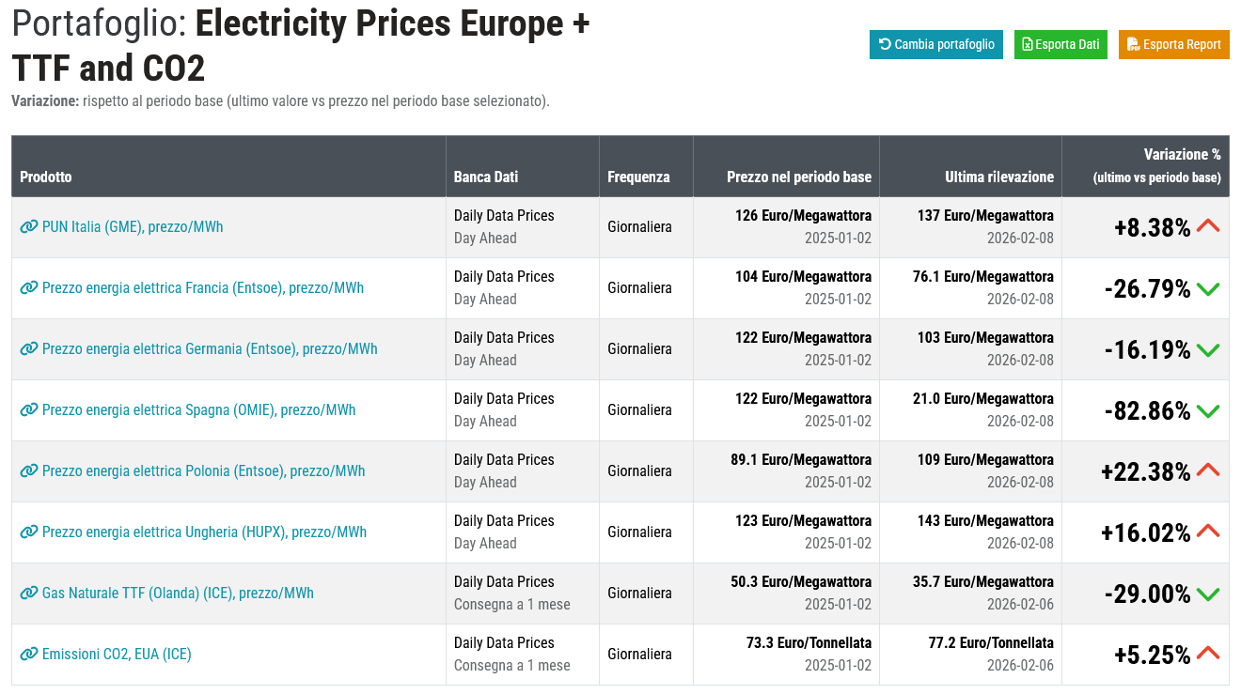1241x694 pixels.
Task: Click the red up arrow beside +8.38%
Action: coord(1208,225)
